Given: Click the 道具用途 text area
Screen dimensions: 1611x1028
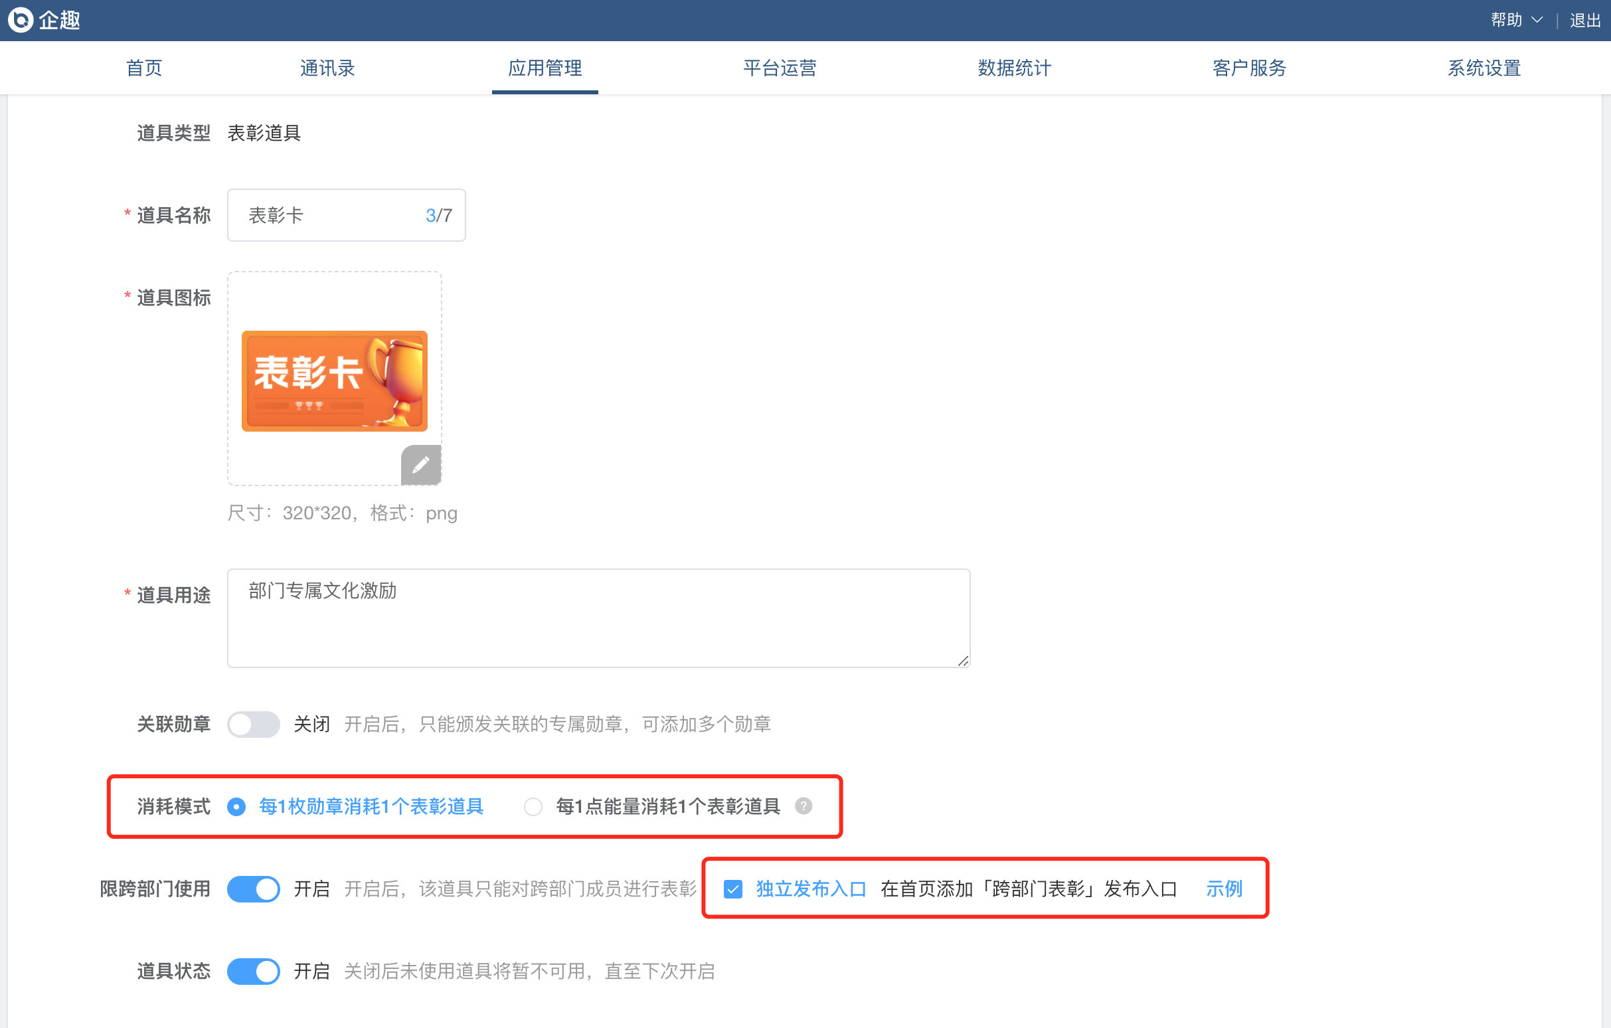Looking at the screenshot, I should 598,618.
